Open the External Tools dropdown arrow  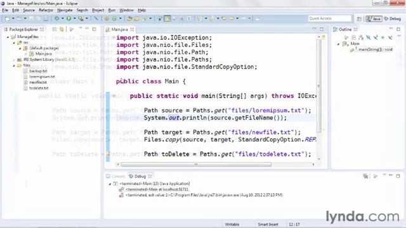coord(87,18)
